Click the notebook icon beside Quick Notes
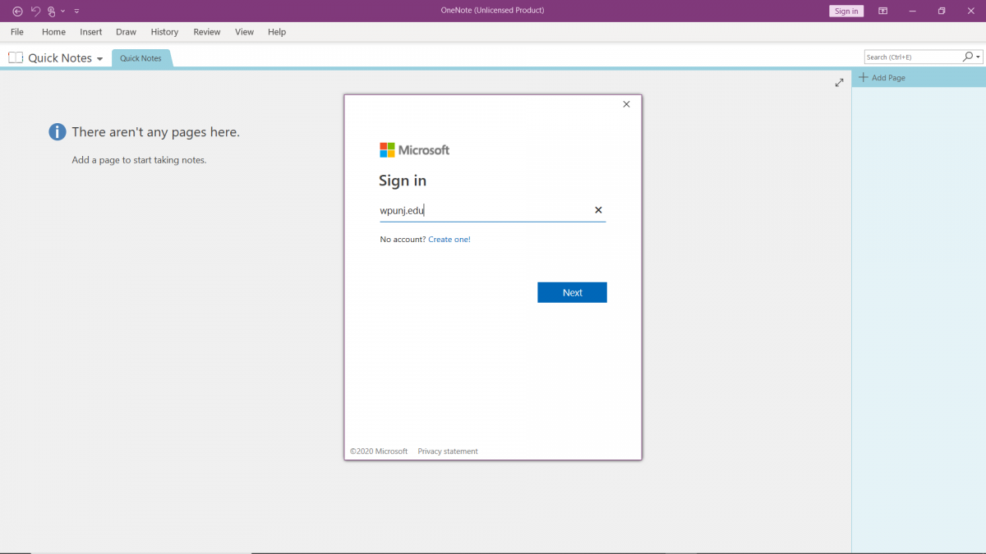 point(15,57)
